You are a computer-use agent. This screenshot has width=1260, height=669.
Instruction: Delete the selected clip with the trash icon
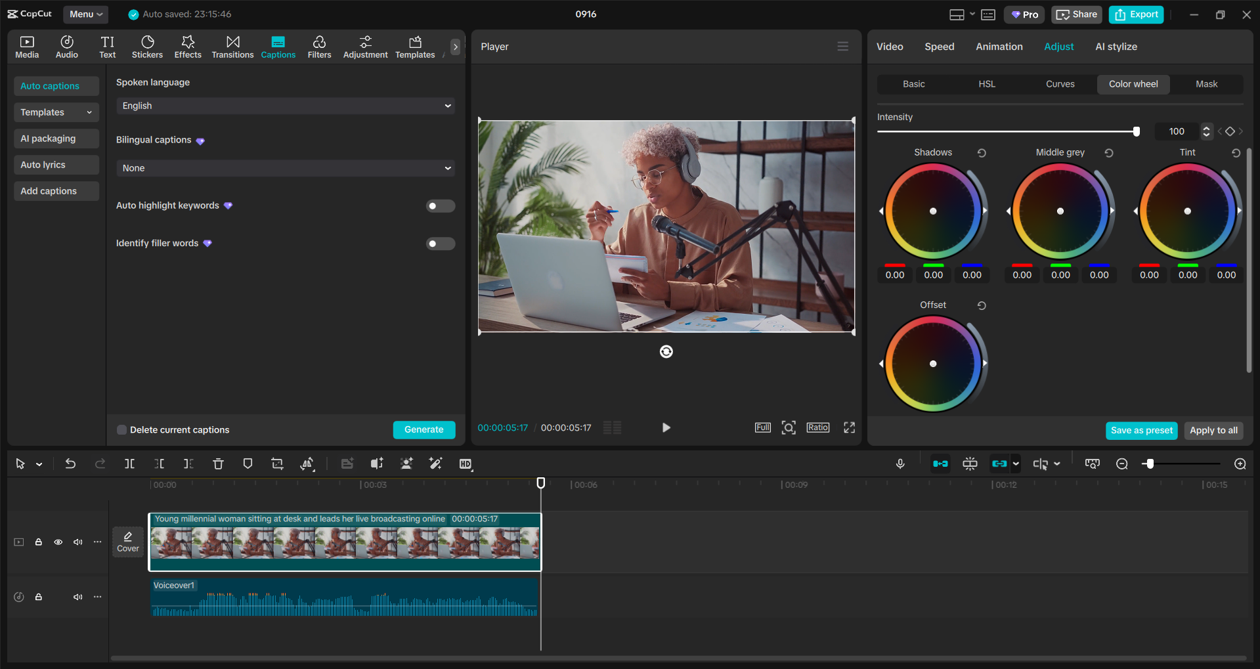click(218, 464)
